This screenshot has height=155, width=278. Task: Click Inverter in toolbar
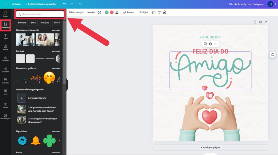click(91, 12)
